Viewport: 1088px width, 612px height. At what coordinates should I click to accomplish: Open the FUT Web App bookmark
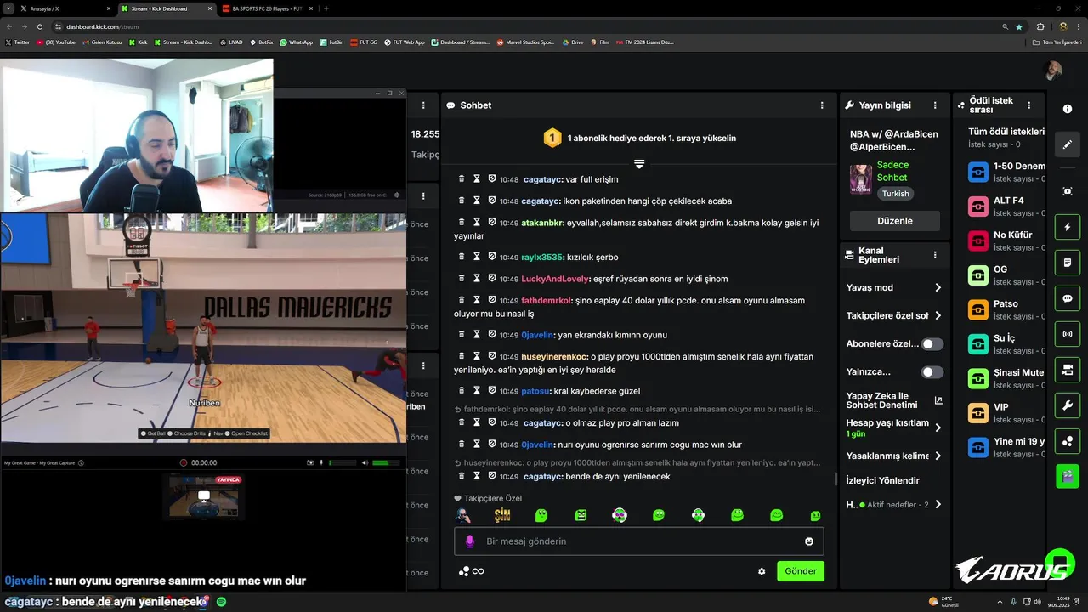click(405, 42)
